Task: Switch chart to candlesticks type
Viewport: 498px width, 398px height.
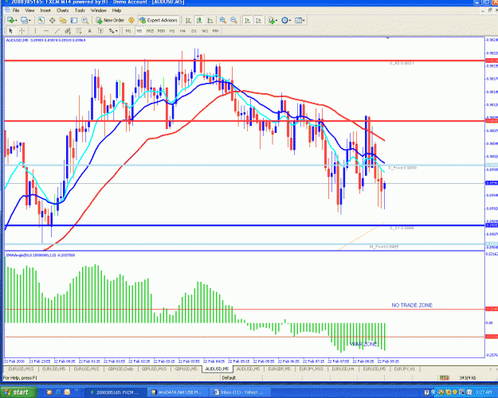Action: [199, 21]
